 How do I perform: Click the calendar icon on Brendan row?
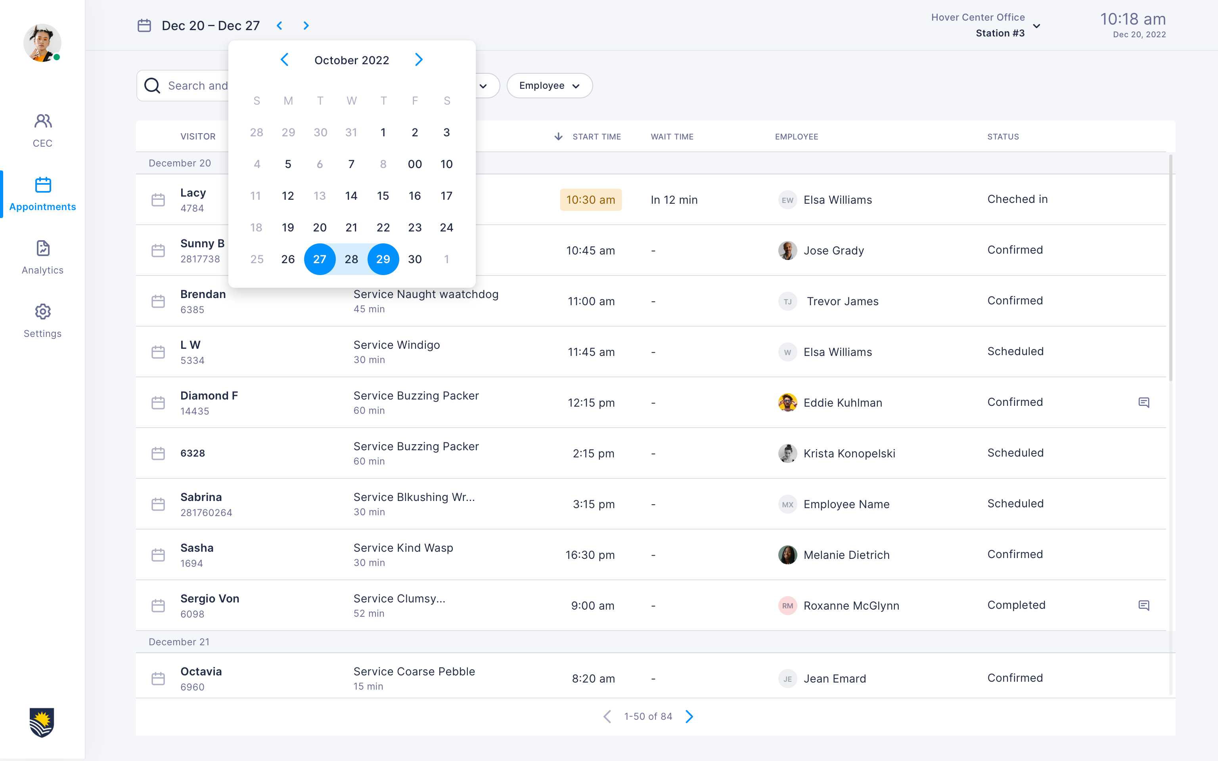158,301
